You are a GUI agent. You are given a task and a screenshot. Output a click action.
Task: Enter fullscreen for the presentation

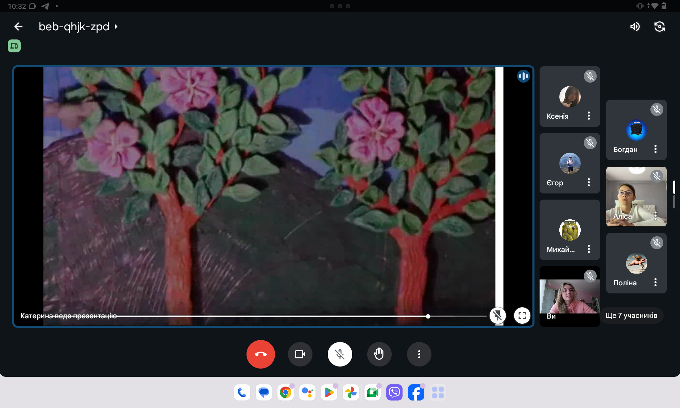click(x=522, y=316)
